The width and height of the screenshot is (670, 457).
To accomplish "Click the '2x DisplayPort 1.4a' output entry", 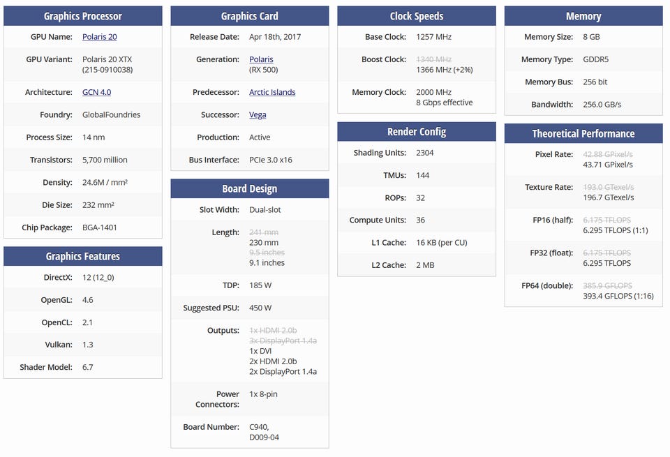I will tap(283, 372).
